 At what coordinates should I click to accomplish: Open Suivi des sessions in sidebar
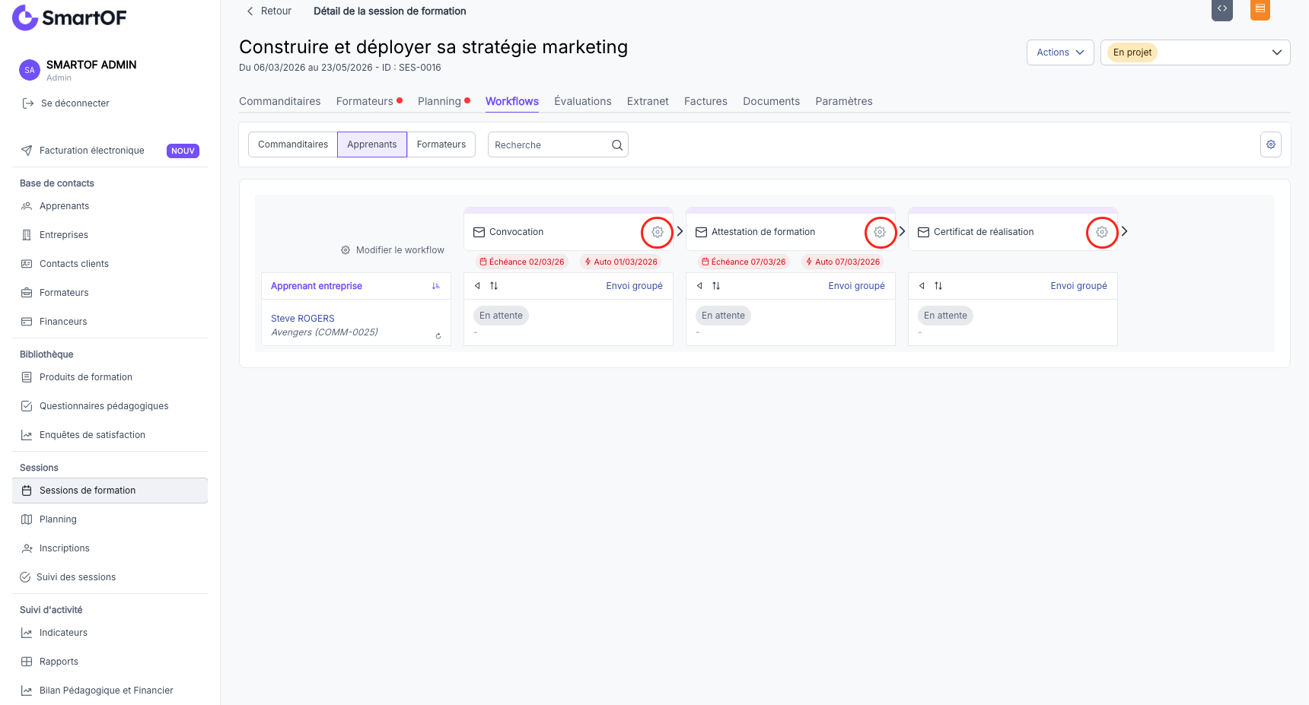tap(110, 577)
